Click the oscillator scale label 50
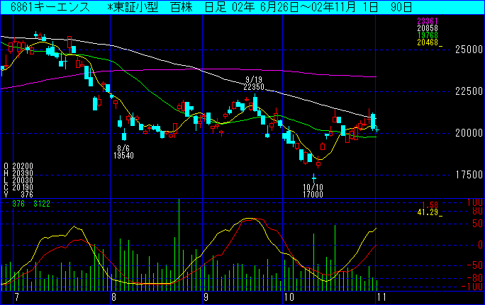The height and width of the screenshot is (305, 485). click(478, 224)
